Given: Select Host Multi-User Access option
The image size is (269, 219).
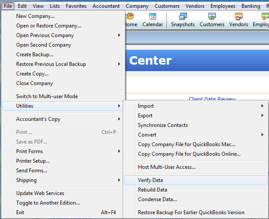Looking at the screenshot, I should click(166, 167).
